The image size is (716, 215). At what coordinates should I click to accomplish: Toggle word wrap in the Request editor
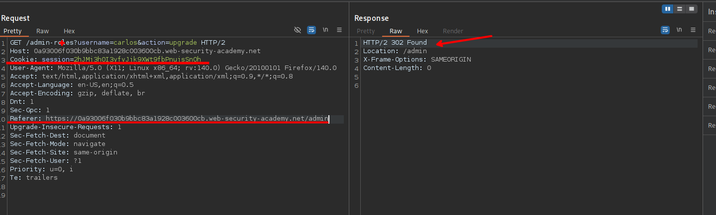click(311, 30)
